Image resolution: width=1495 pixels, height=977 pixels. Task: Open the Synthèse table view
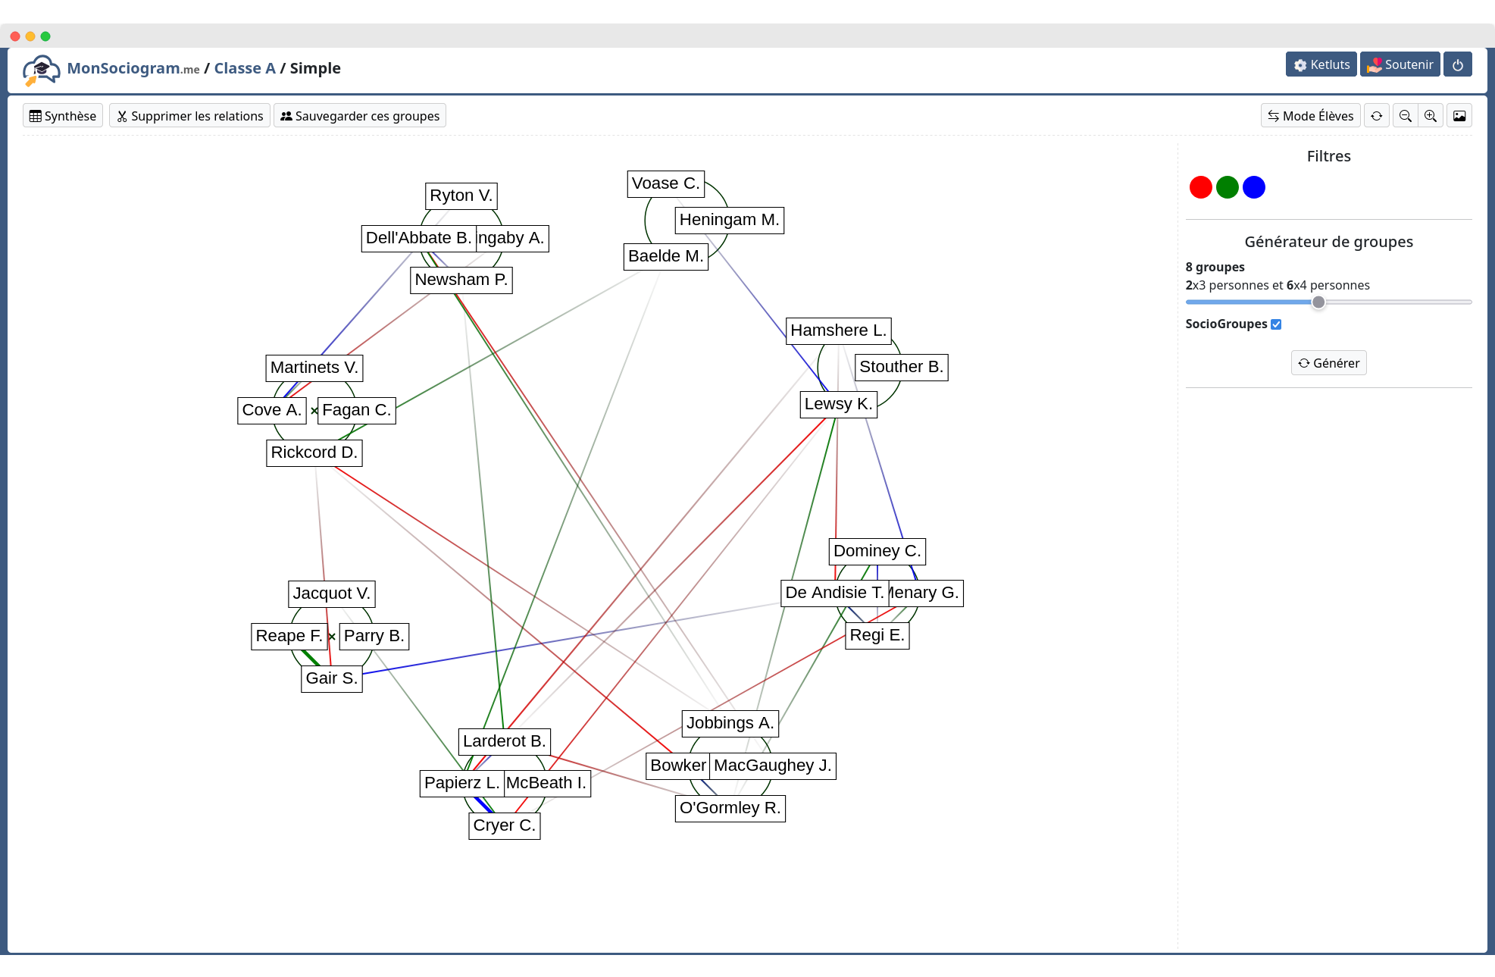(x=63, y=116)
